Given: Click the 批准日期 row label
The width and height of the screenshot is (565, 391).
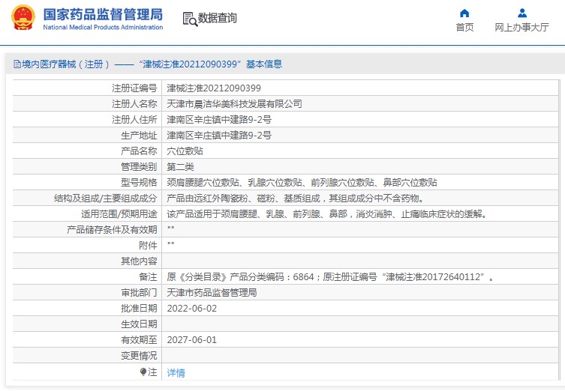Looking at the screenshot, I should [x=139, y=309].
